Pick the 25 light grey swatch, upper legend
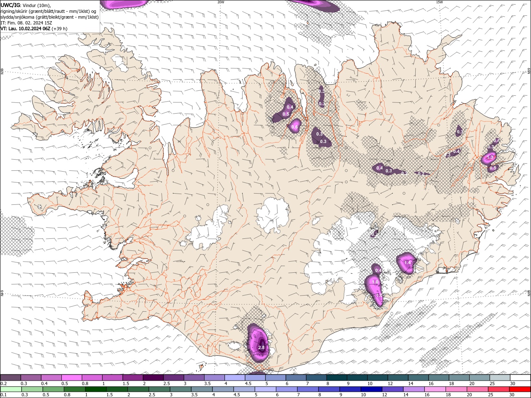The height and width of the screenshot is (398, 531). click(500, 378)
